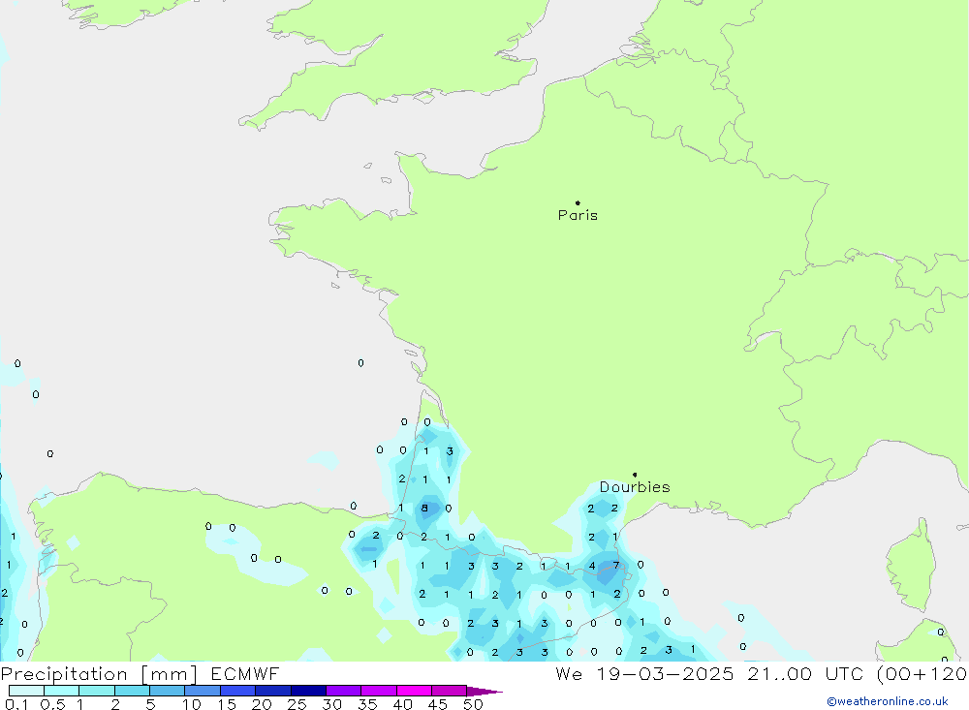
Task: Click the Precipitation [mm] ECMWF title
Action: click(x=141, y=673)
